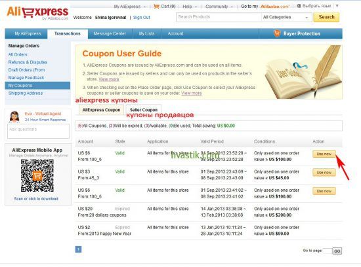The width and height of the screenshot is (361, 267).
Task: Open the language selector globe icon
Action: click(299, 6)
